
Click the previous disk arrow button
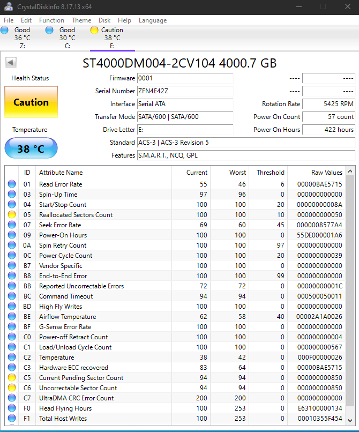[11, 62]
